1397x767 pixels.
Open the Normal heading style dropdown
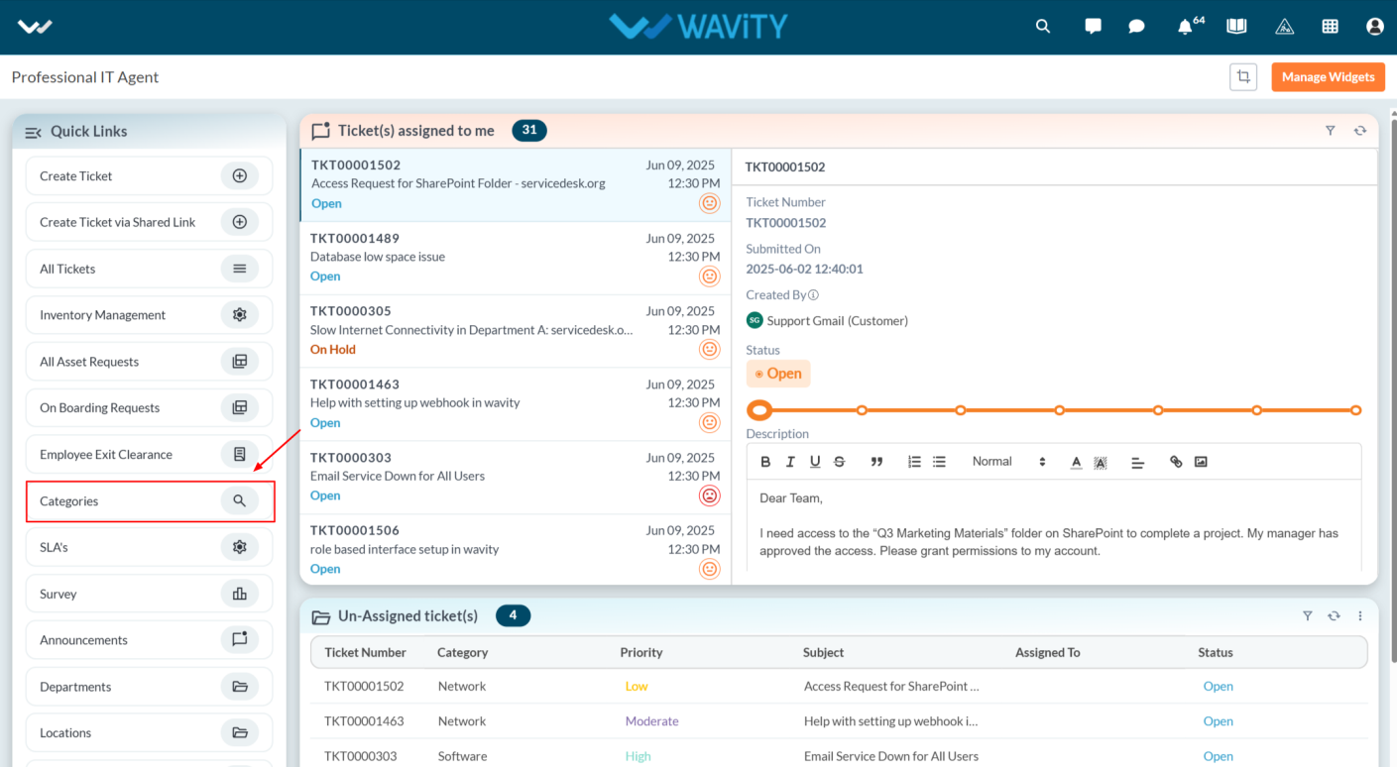[x=1007, y=462]
